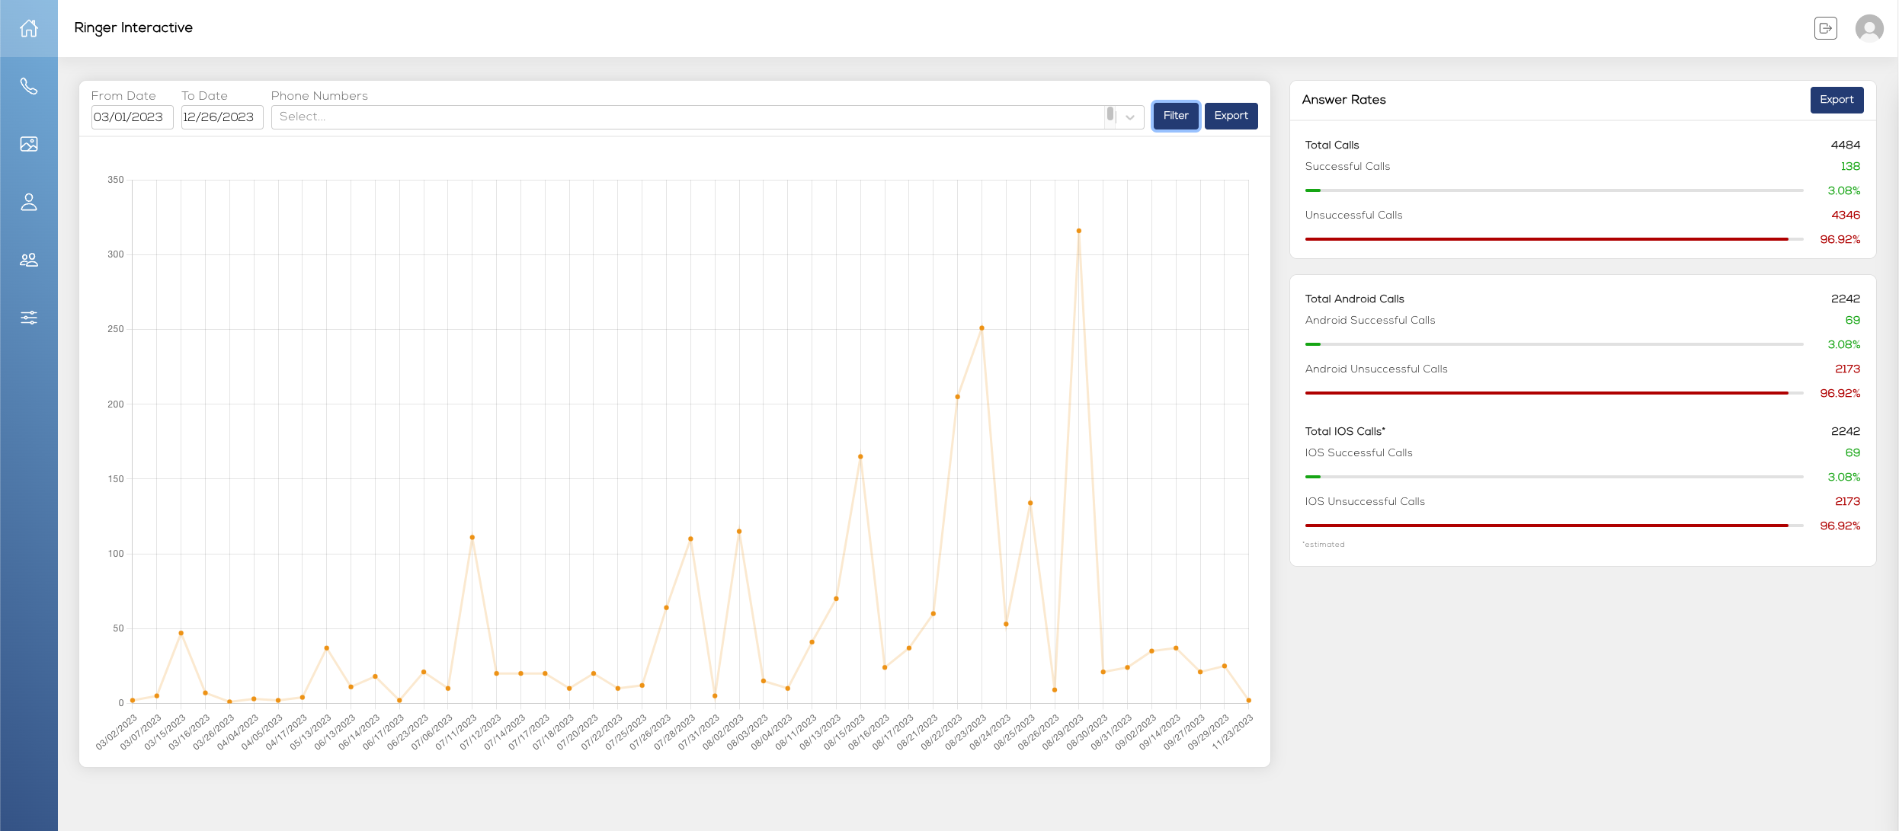Click the Ringer Interactive title
Image resolution: width=1899 pixels, height=831 pixels.
133,27
